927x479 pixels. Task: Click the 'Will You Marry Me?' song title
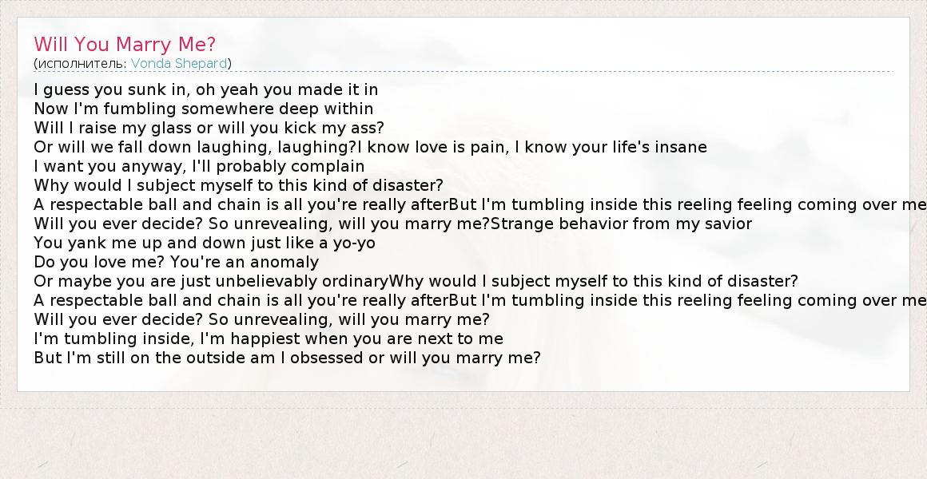(x=125, y=44)
